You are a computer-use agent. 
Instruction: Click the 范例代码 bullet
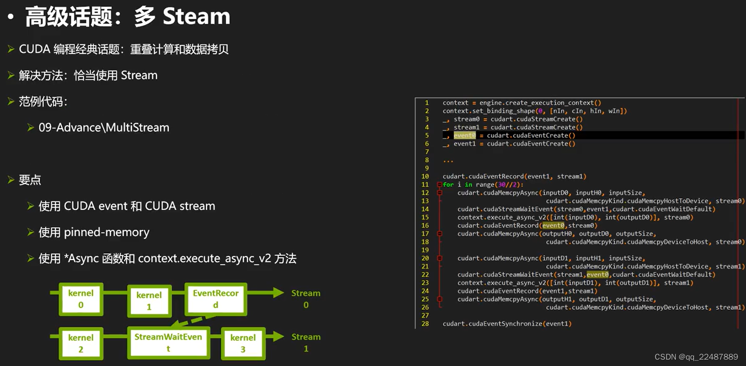pos(43,102)
